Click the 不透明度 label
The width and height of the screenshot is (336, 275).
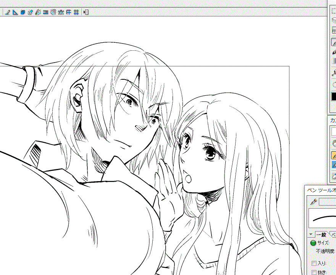pyautogui.click(x=326, y=251)
